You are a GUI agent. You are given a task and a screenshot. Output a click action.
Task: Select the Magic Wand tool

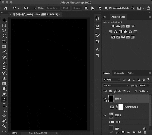[4, 36]
